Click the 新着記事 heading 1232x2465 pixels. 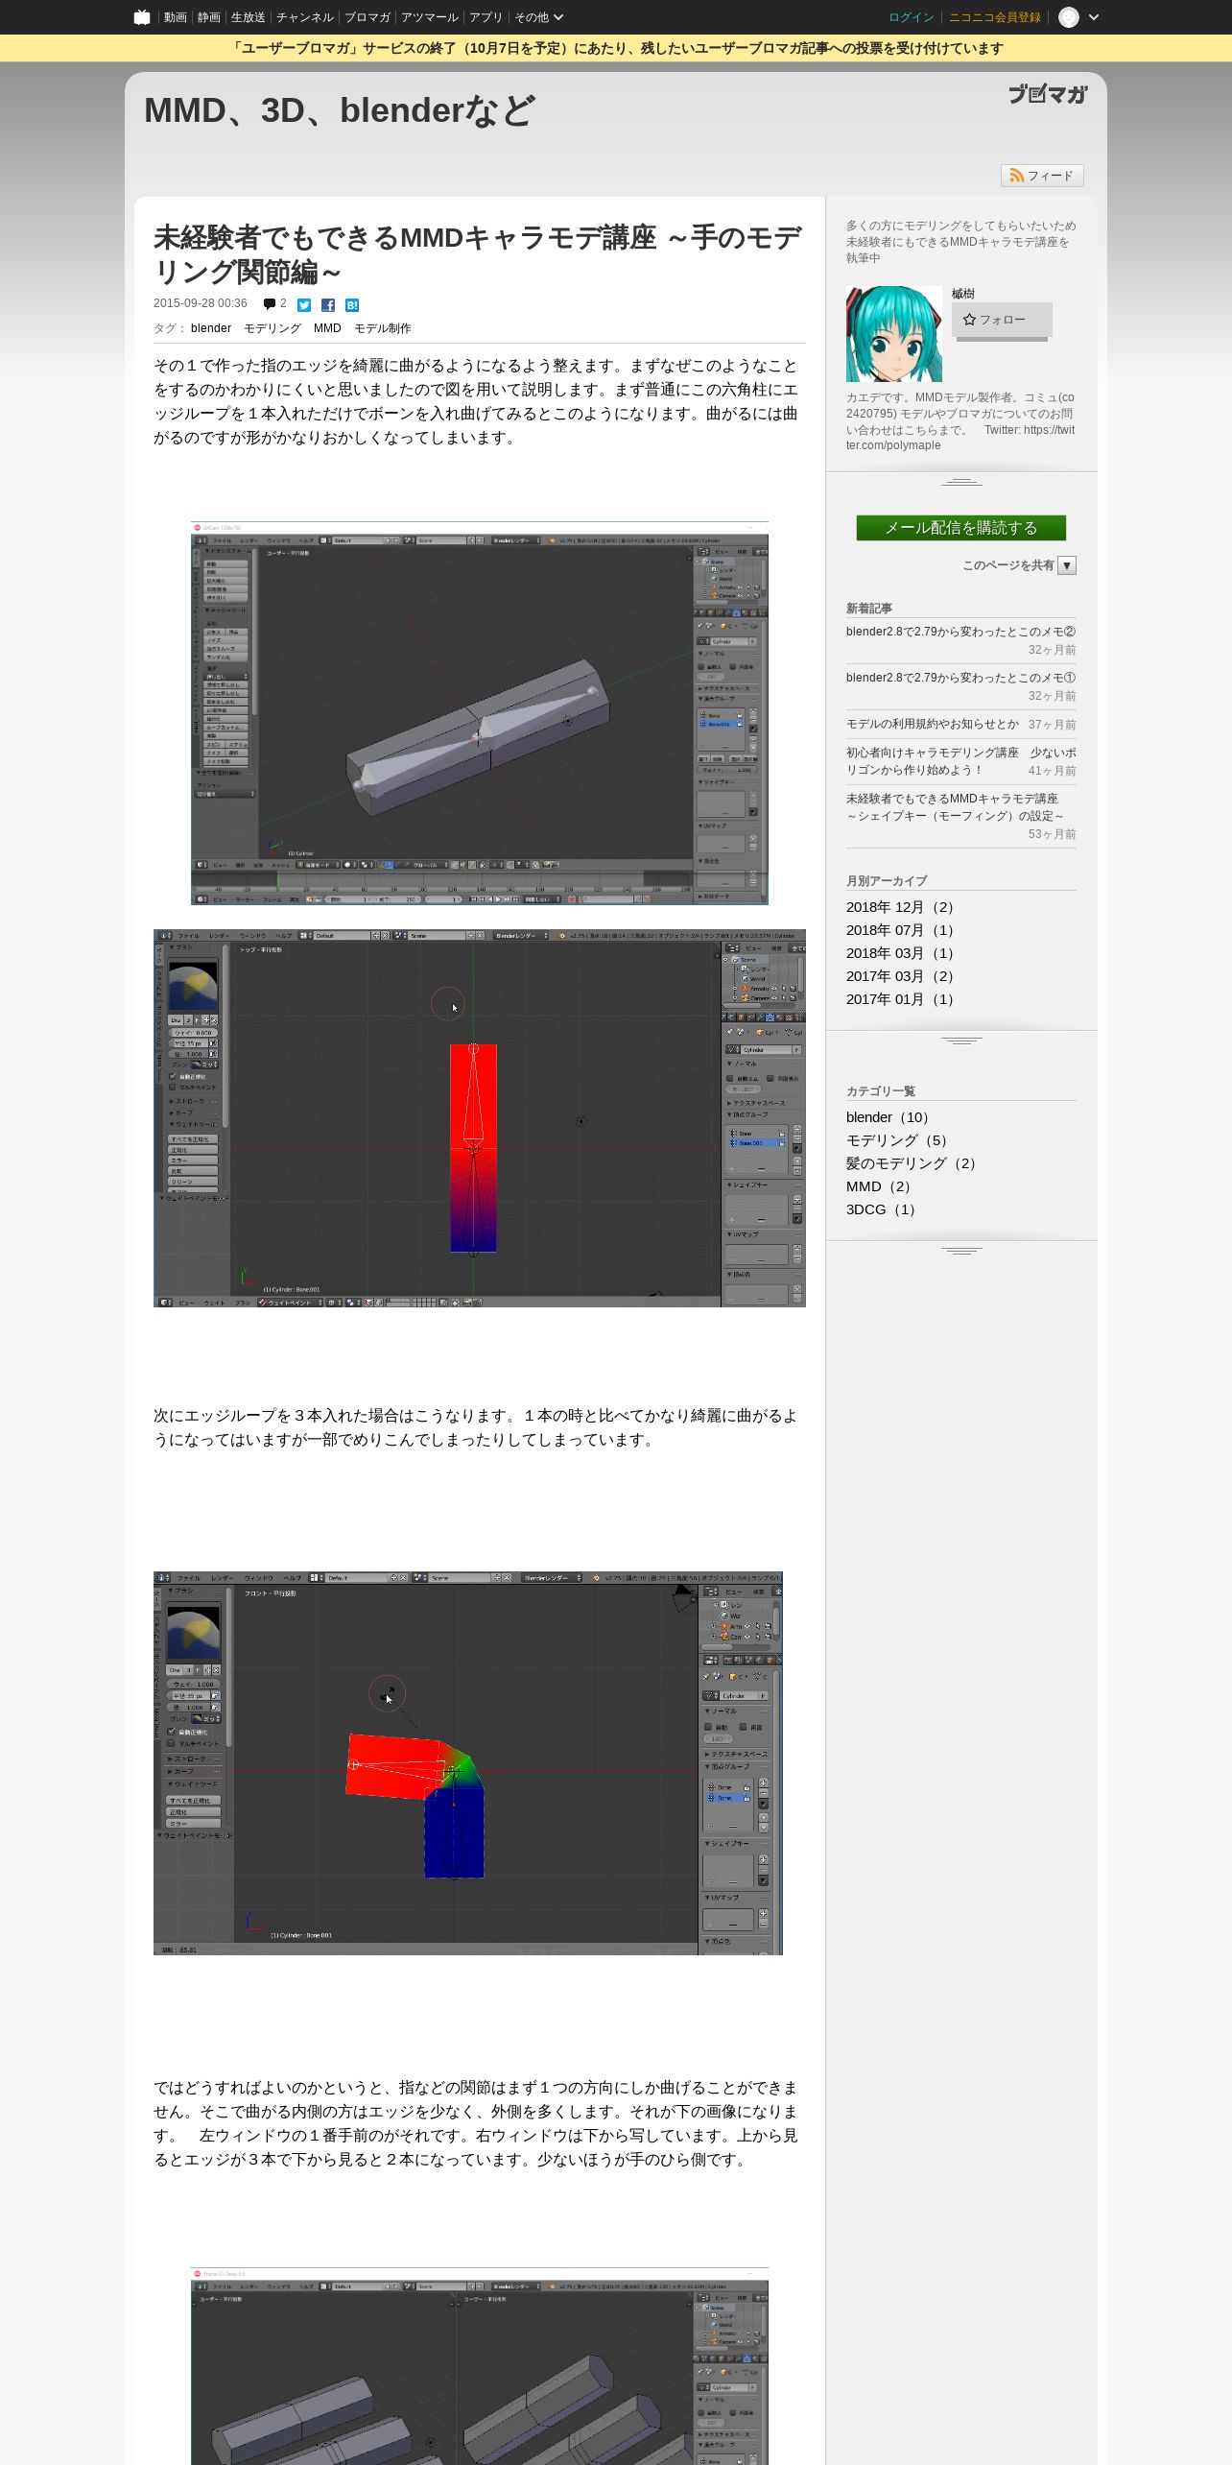(869, 609)
